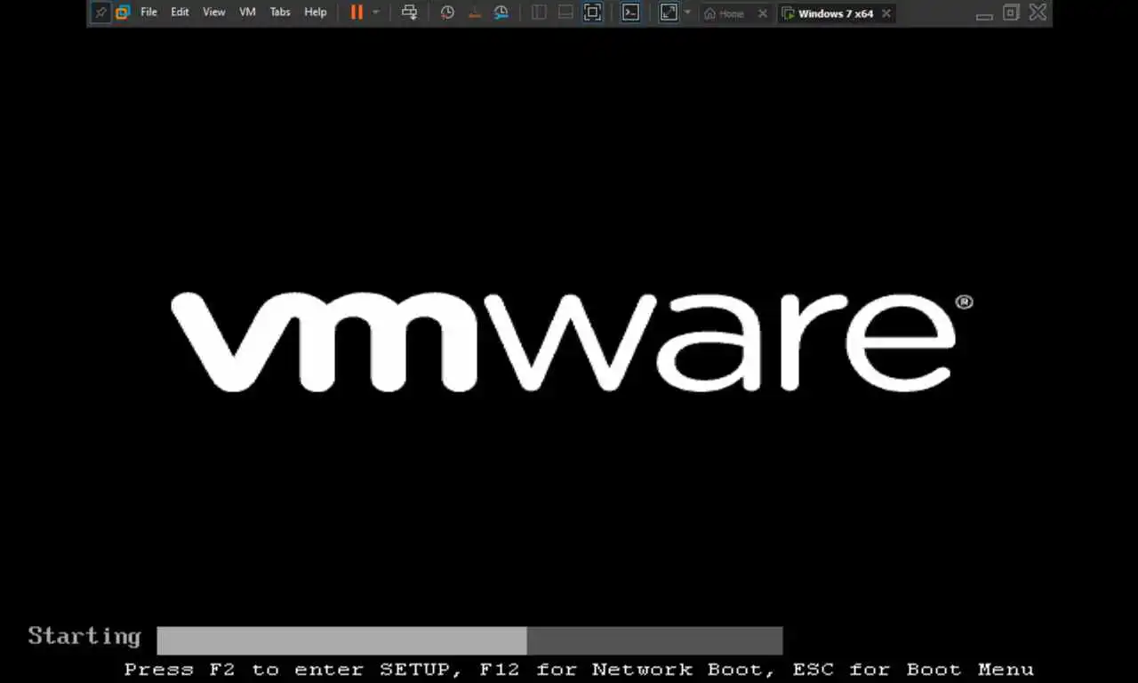
Task: Open the Edit menu
Action: tap(180, 12)
